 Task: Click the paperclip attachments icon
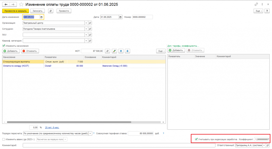point(51,11)
